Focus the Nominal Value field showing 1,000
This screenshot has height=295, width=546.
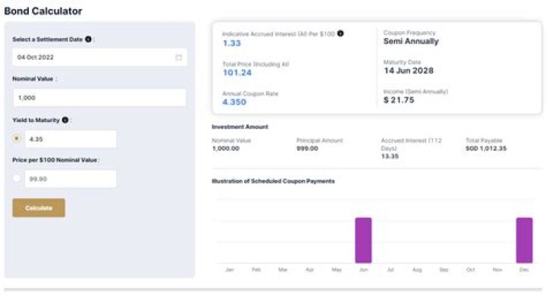tap(99, 98)
